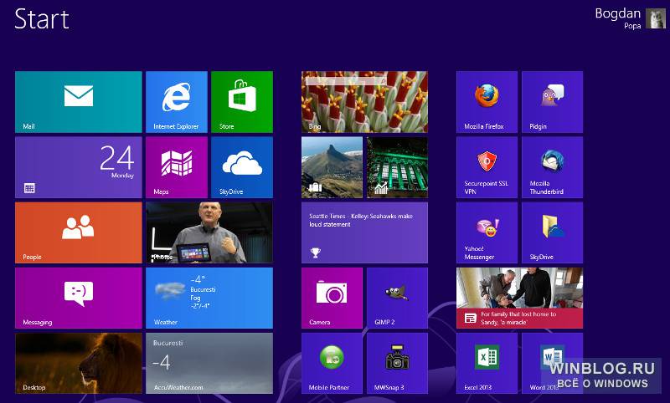
Task: Launch Pidgin tile
Action: (553, 102)
